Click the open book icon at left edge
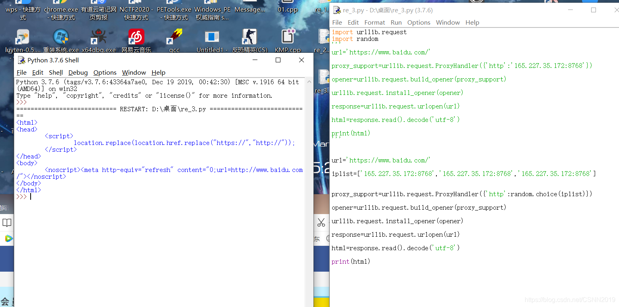This screenshot has width=619, height=307. point(7,222)
